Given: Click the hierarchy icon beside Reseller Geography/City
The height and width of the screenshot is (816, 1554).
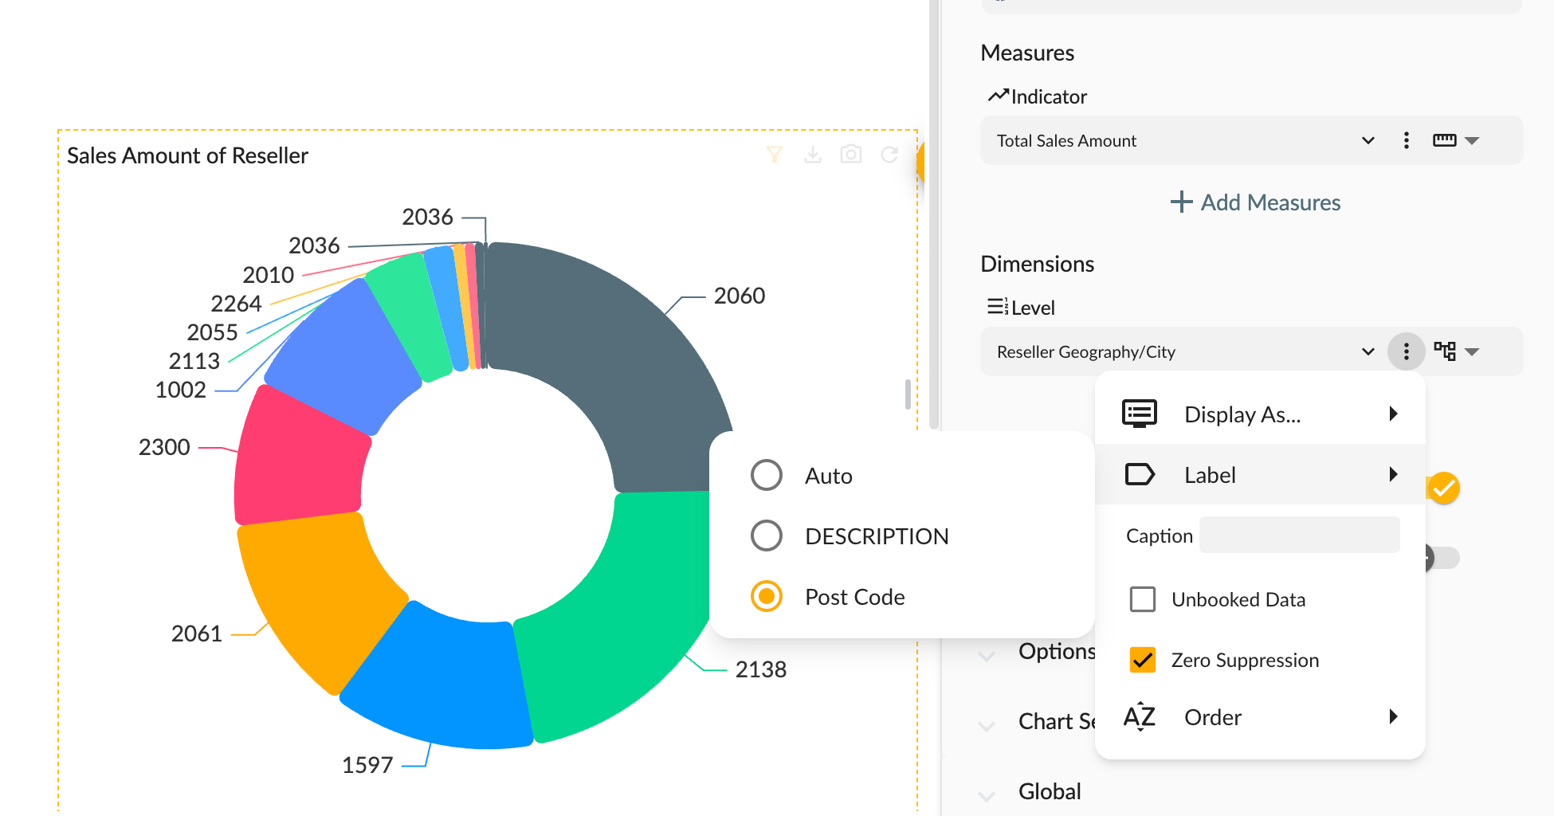Looking at the screenshot, I should (1444, 351).
